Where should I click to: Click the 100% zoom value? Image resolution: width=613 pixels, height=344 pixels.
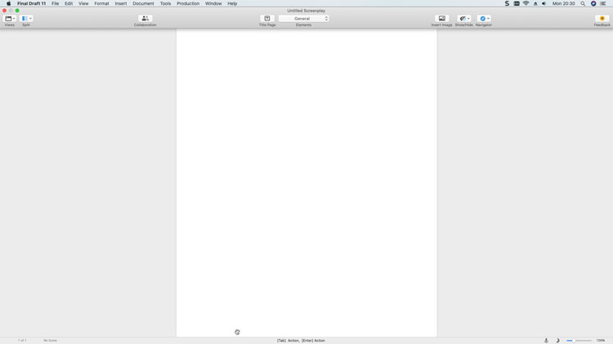pyautogui.click(x=601, y=341)
